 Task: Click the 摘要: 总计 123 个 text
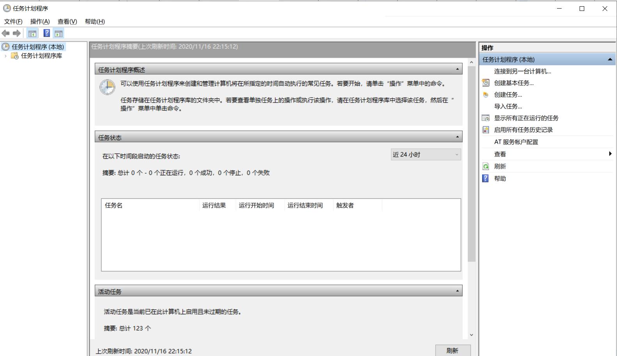pyautogui.click(x=127, y=328)
